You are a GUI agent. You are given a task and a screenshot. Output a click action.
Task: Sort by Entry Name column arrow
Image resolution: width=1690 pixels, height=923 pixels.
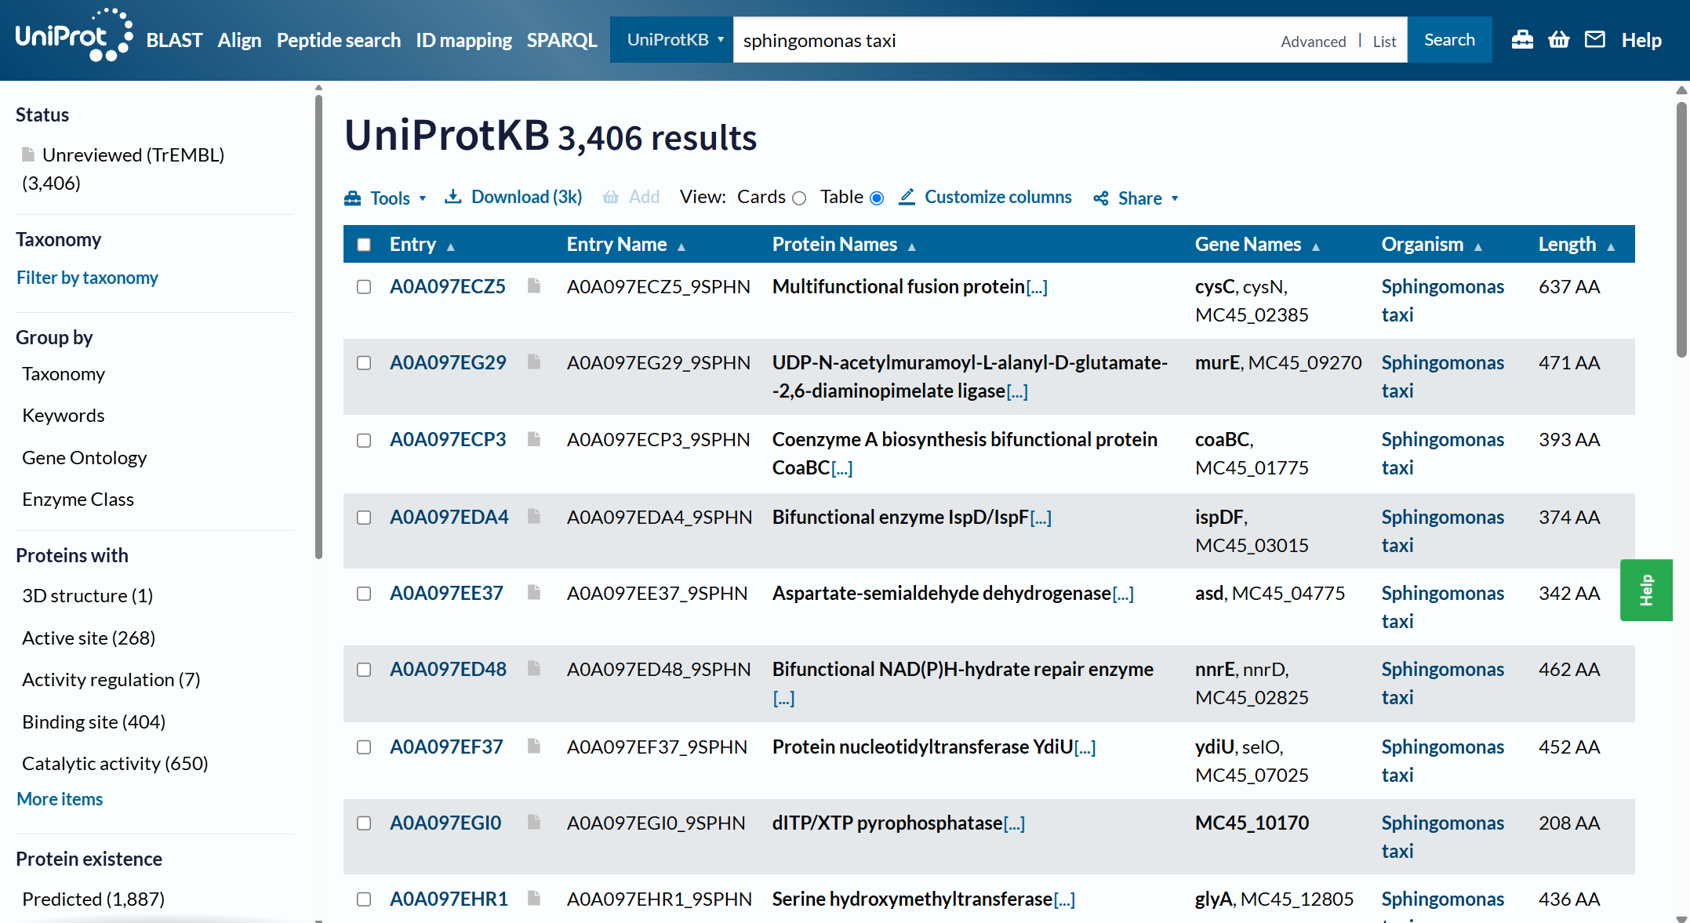681,247
